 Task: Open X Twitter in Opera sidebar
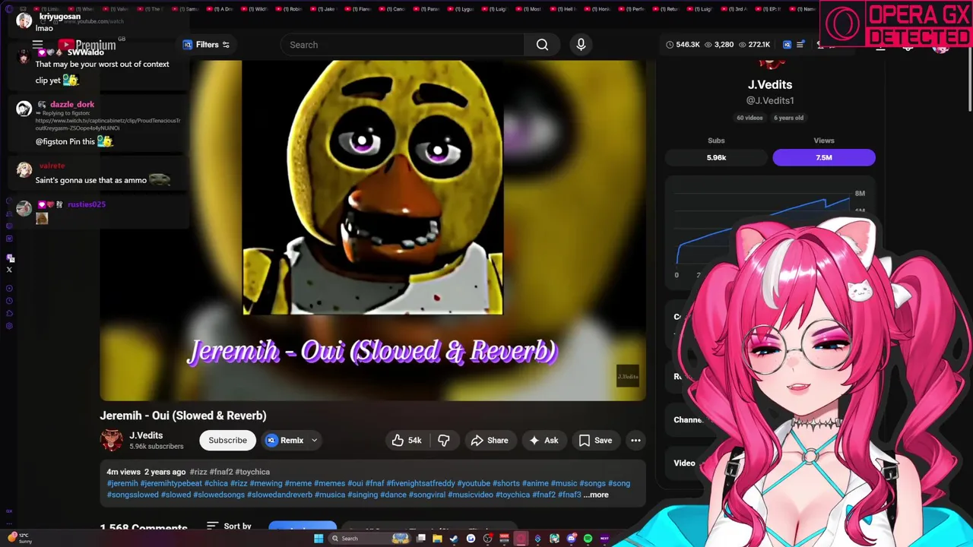click(x=9, y=270)
